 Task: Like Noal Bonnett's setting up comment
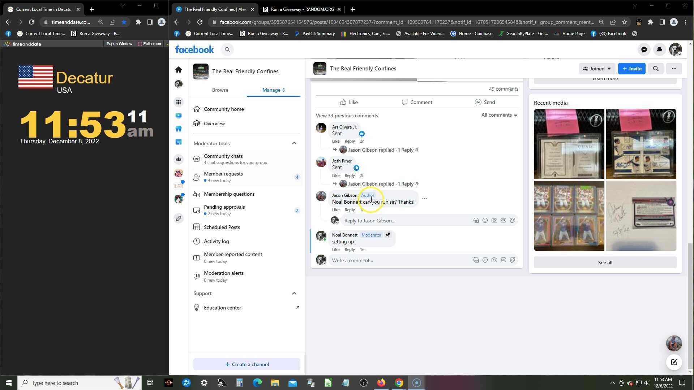tap(335, 250)
